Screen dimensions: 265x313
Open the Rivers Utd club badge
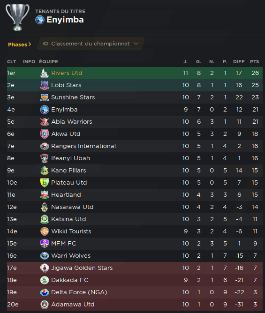[45, 73]
